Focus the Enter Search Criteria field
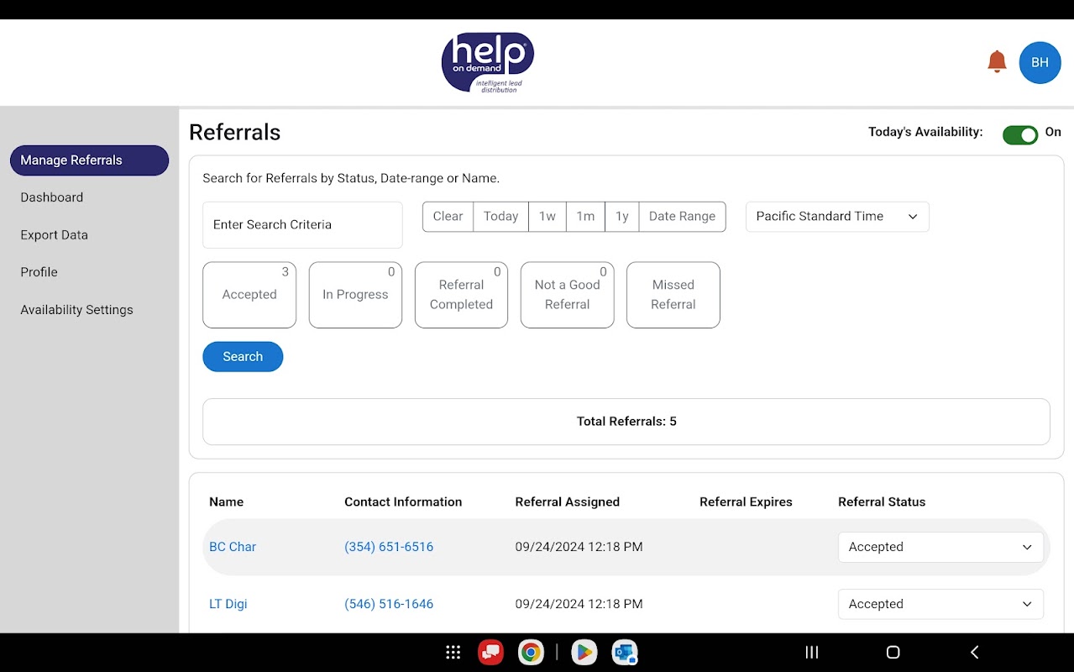Screen dimensions: 1074x672 point(302,225)
